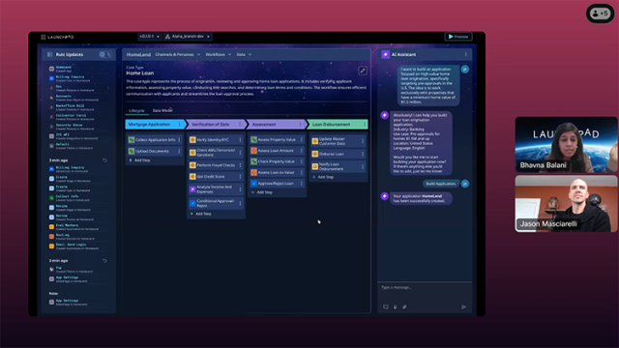Click the Assess Loan Amount step icon
619x348 pixels.
click(x=253, y=151)
